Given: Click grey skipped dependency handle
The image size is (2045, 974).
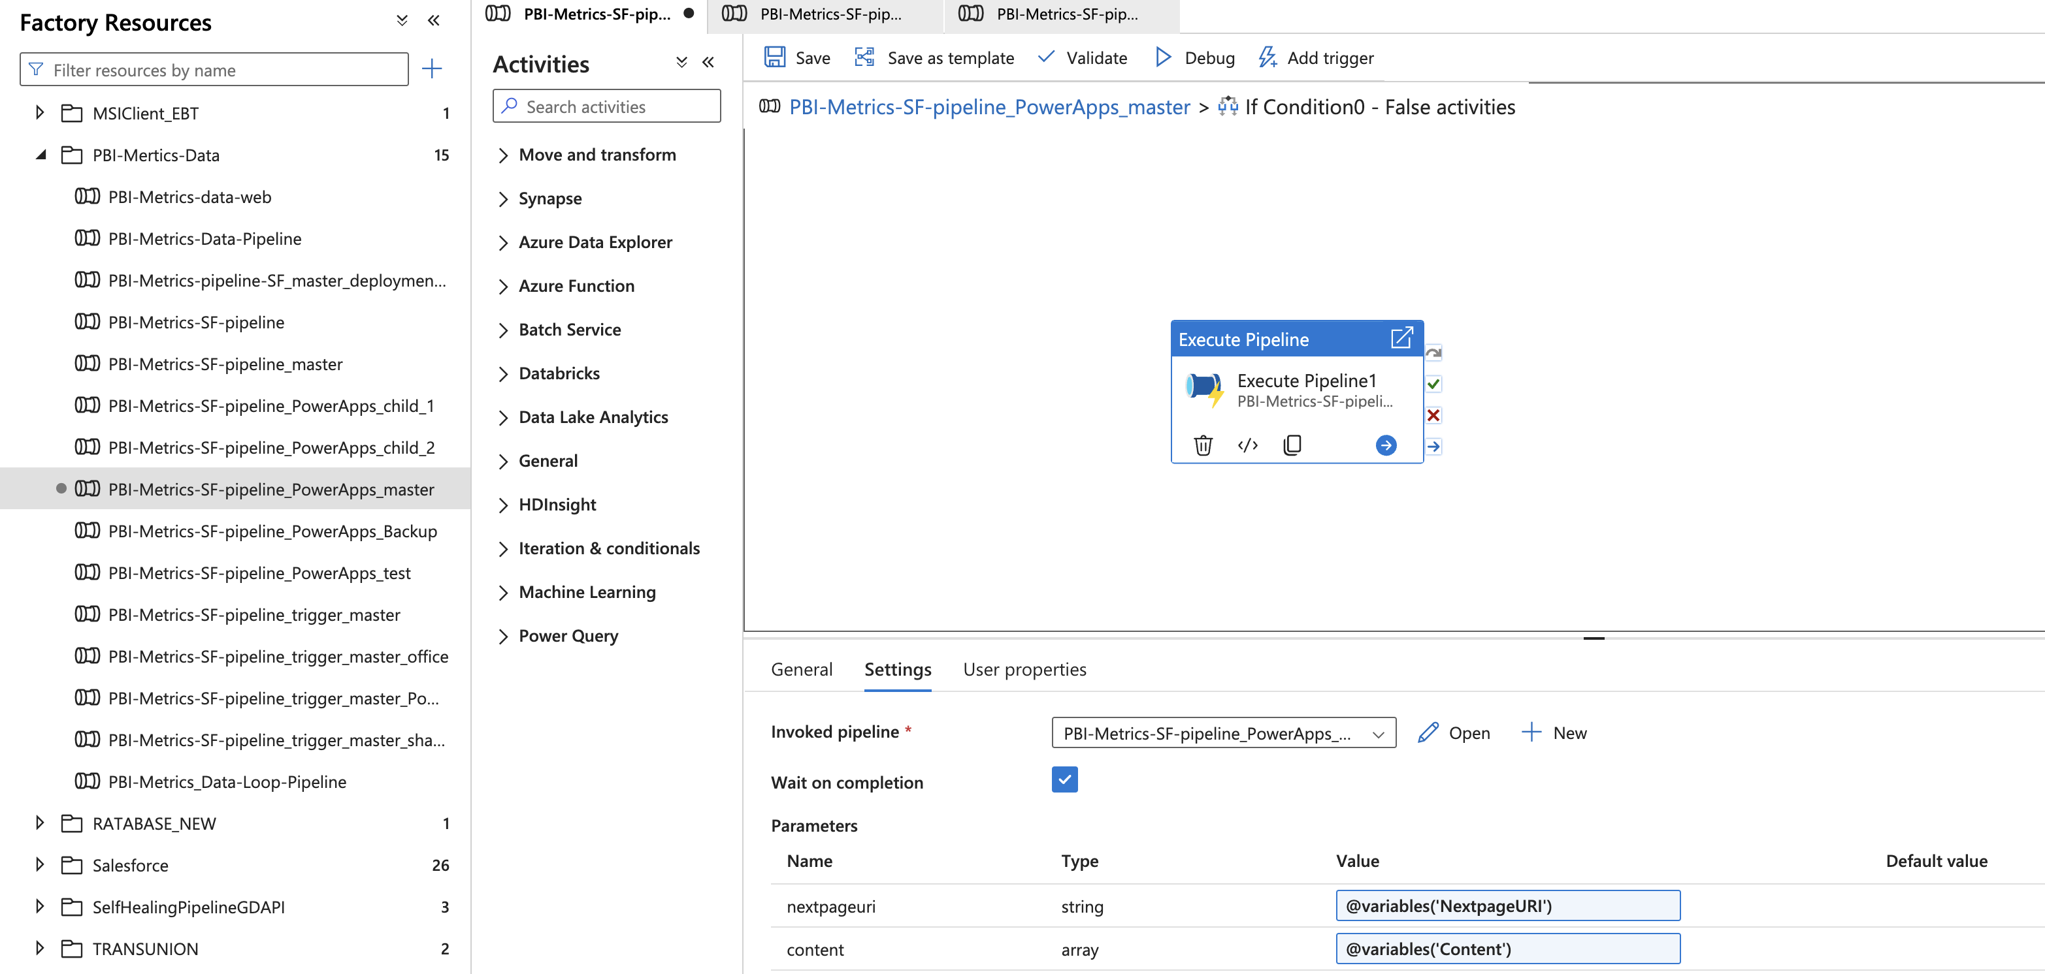Looking at the screenshot, I should [x=1433, y=352].
